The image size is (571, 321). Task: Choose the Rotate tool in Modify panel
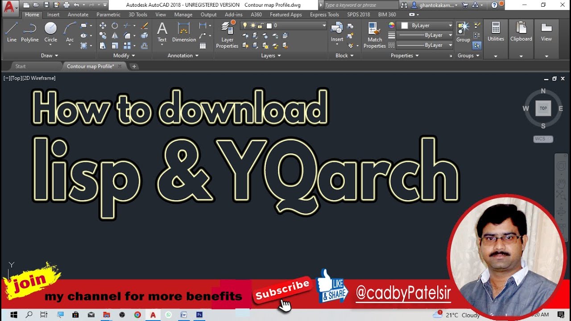point(115,26)
